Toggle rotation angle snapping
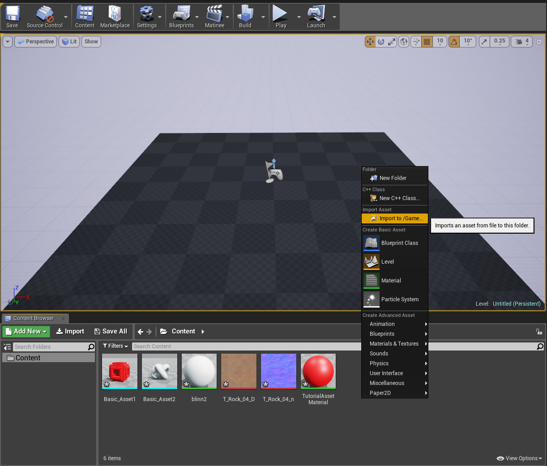The width and height of the screenshot is (547, 466). click(x=454, y=42)
